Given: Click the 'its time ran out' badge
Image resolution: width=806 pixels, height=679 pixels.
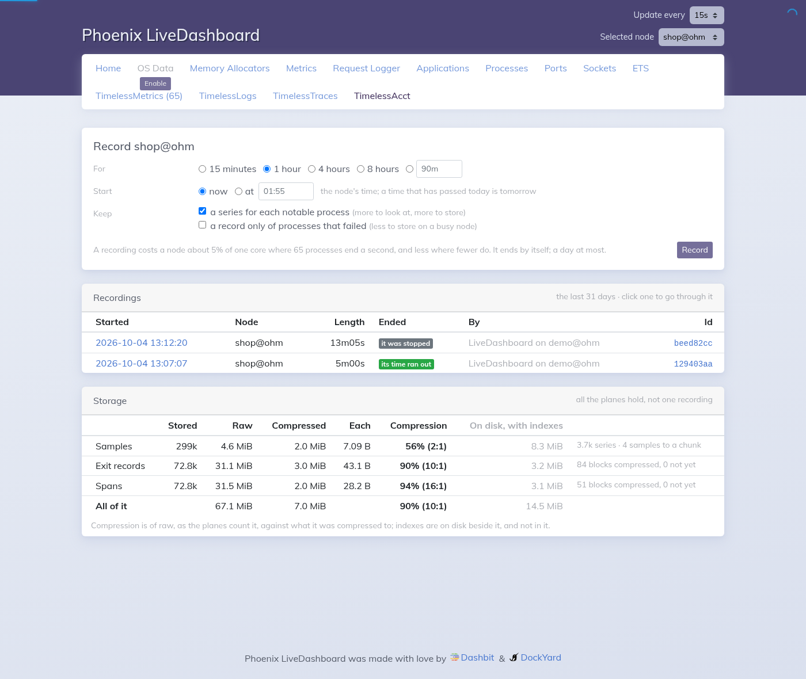Looking at the screenshot, I should (x=406, y=364).
